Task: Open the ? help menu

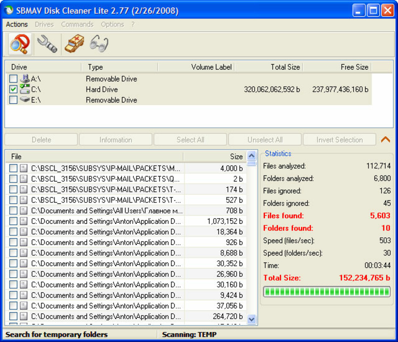Action: (x=133, y=24)
